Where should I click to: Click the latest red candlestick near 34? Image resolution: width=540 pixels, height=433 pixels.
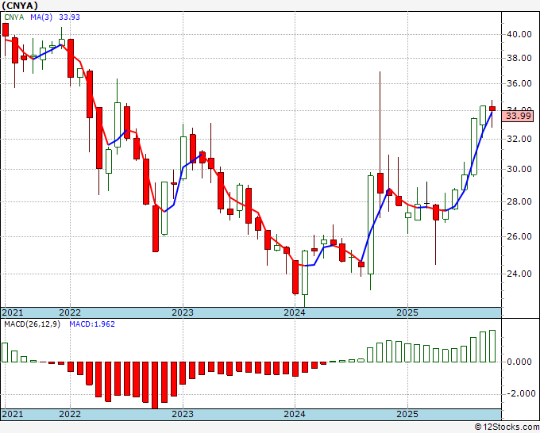pyautogui.click(x=492, y=109)
